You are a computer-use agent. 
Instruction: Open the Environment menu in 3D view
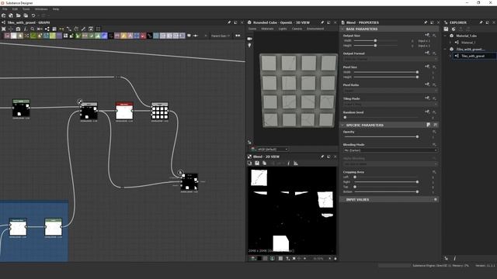coord(315,29)
